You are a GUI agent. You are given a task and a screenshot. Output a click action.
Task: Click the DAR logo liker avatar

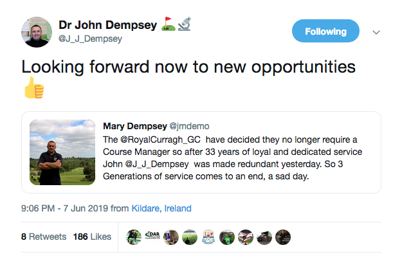pyautogui.click(x=152, y=237)
